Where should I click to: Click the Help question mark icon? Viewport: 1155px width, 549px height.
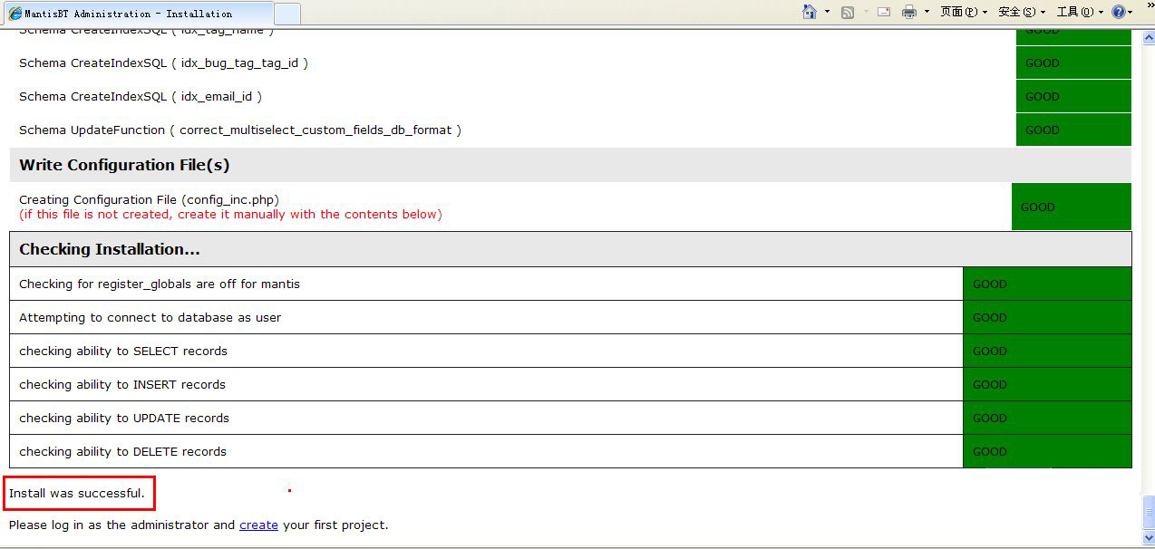(1119, 13)
